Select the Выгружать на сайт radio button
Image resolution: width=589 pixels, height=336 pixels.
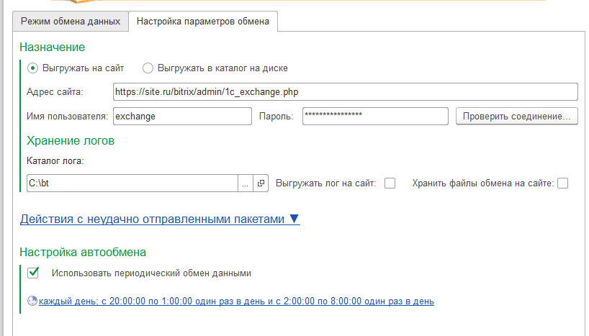[33, 68]
